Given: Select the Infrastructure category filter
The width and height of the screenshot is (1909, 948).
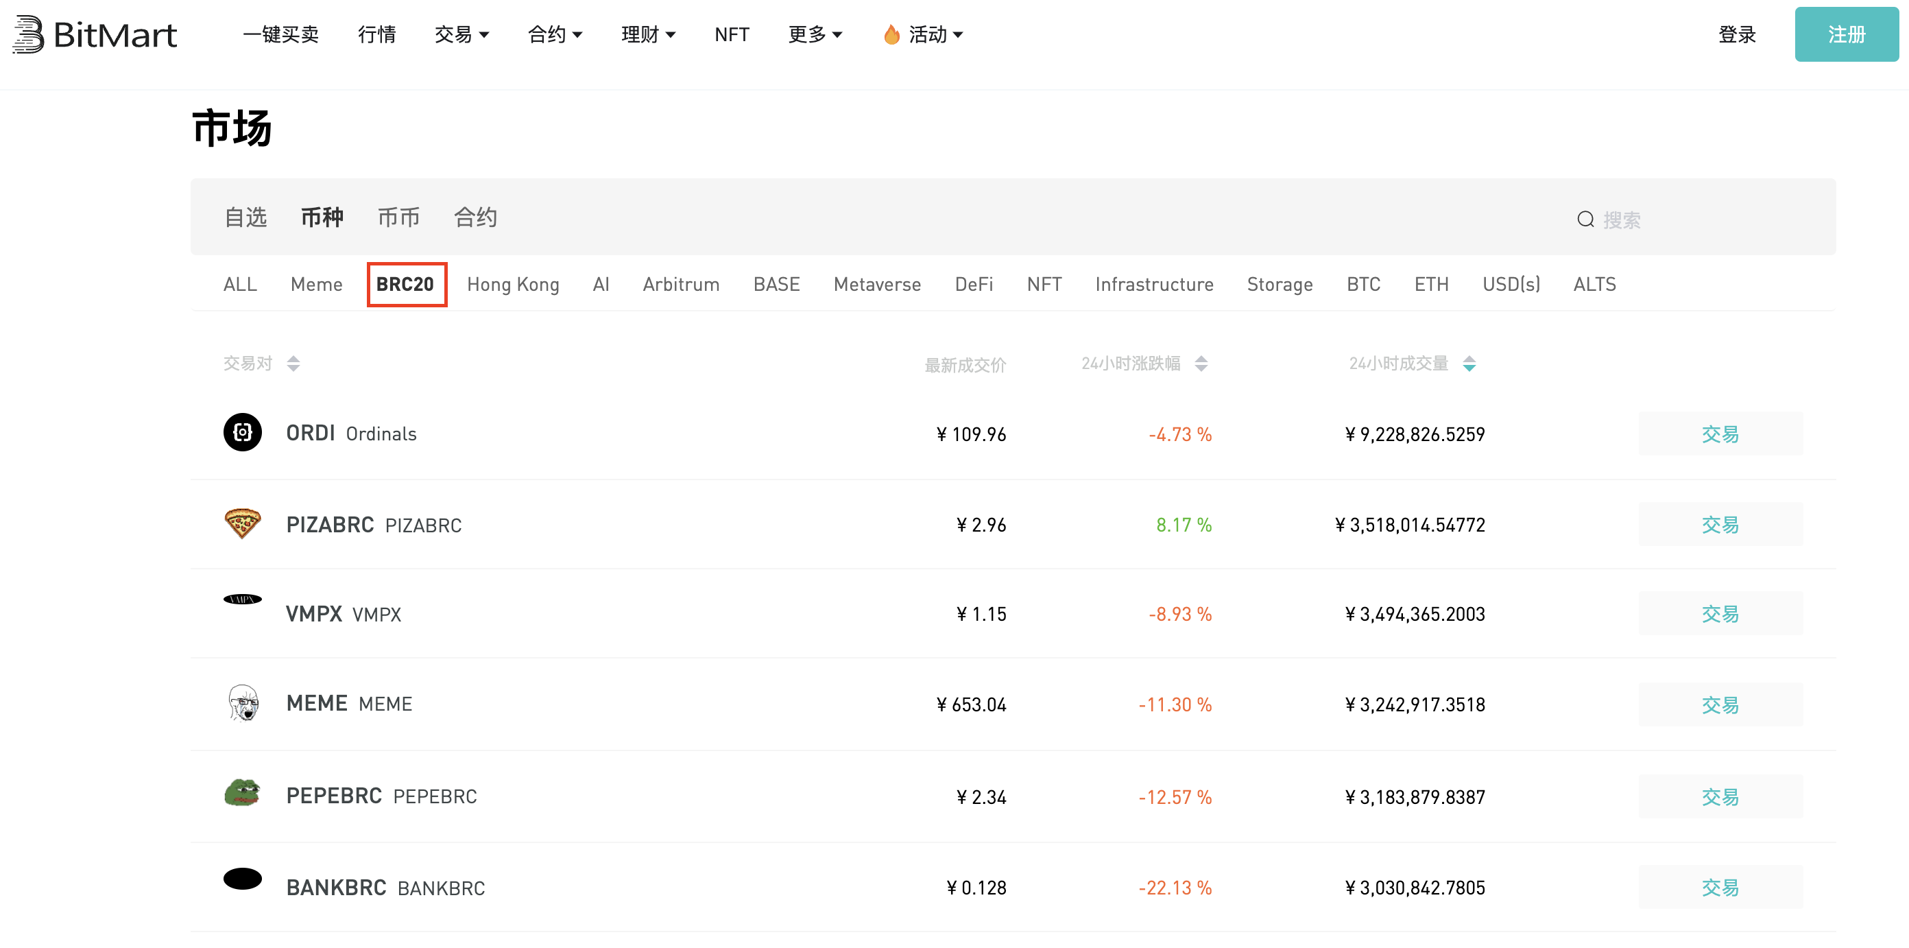Looking at the screenshot, I should 1155,285.
